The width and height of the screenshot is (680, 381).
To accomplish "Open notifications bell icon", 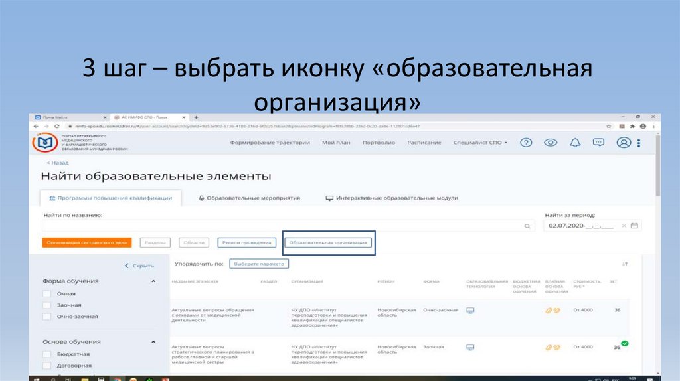I will tap(575, 143).
